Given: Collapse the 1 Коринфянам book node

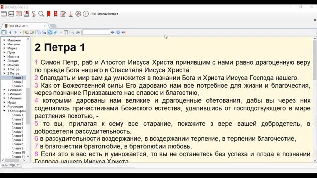Looking at the screenshot, I should 4,111.
